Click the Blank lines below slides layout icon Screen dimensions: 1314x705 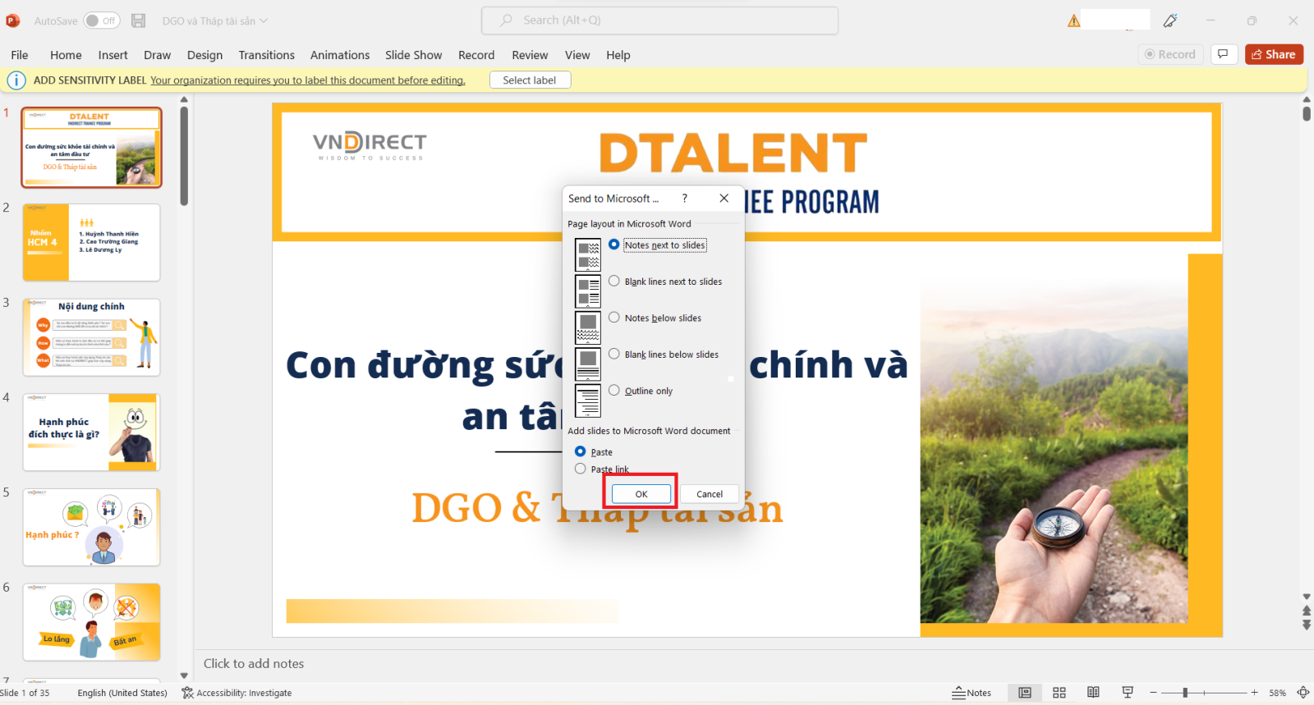pos(588,364)
